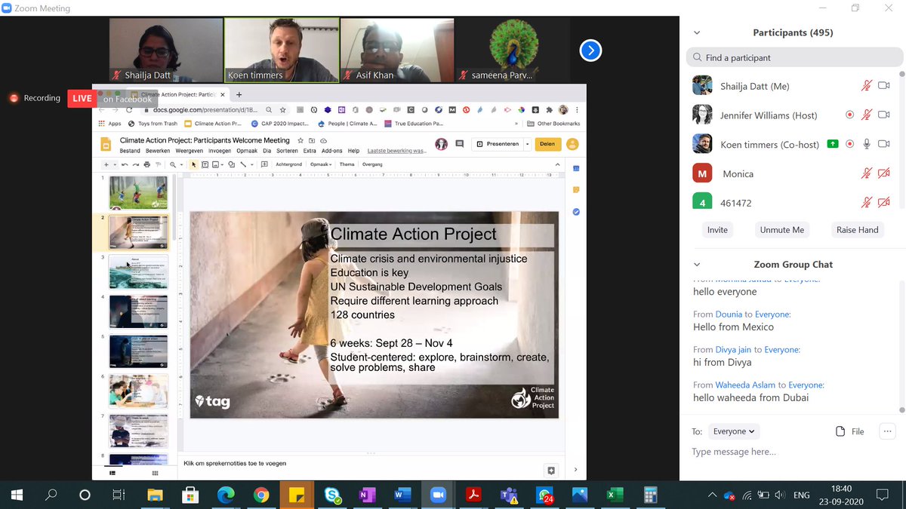Click the Undo icon in Slides toolbar
This screenshot has width=906, height=509.
click(x=124, y=164)
